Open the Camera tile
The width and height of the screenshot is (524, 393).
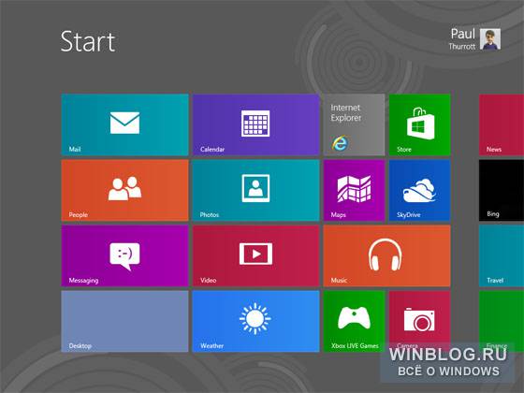click(420, 321)
